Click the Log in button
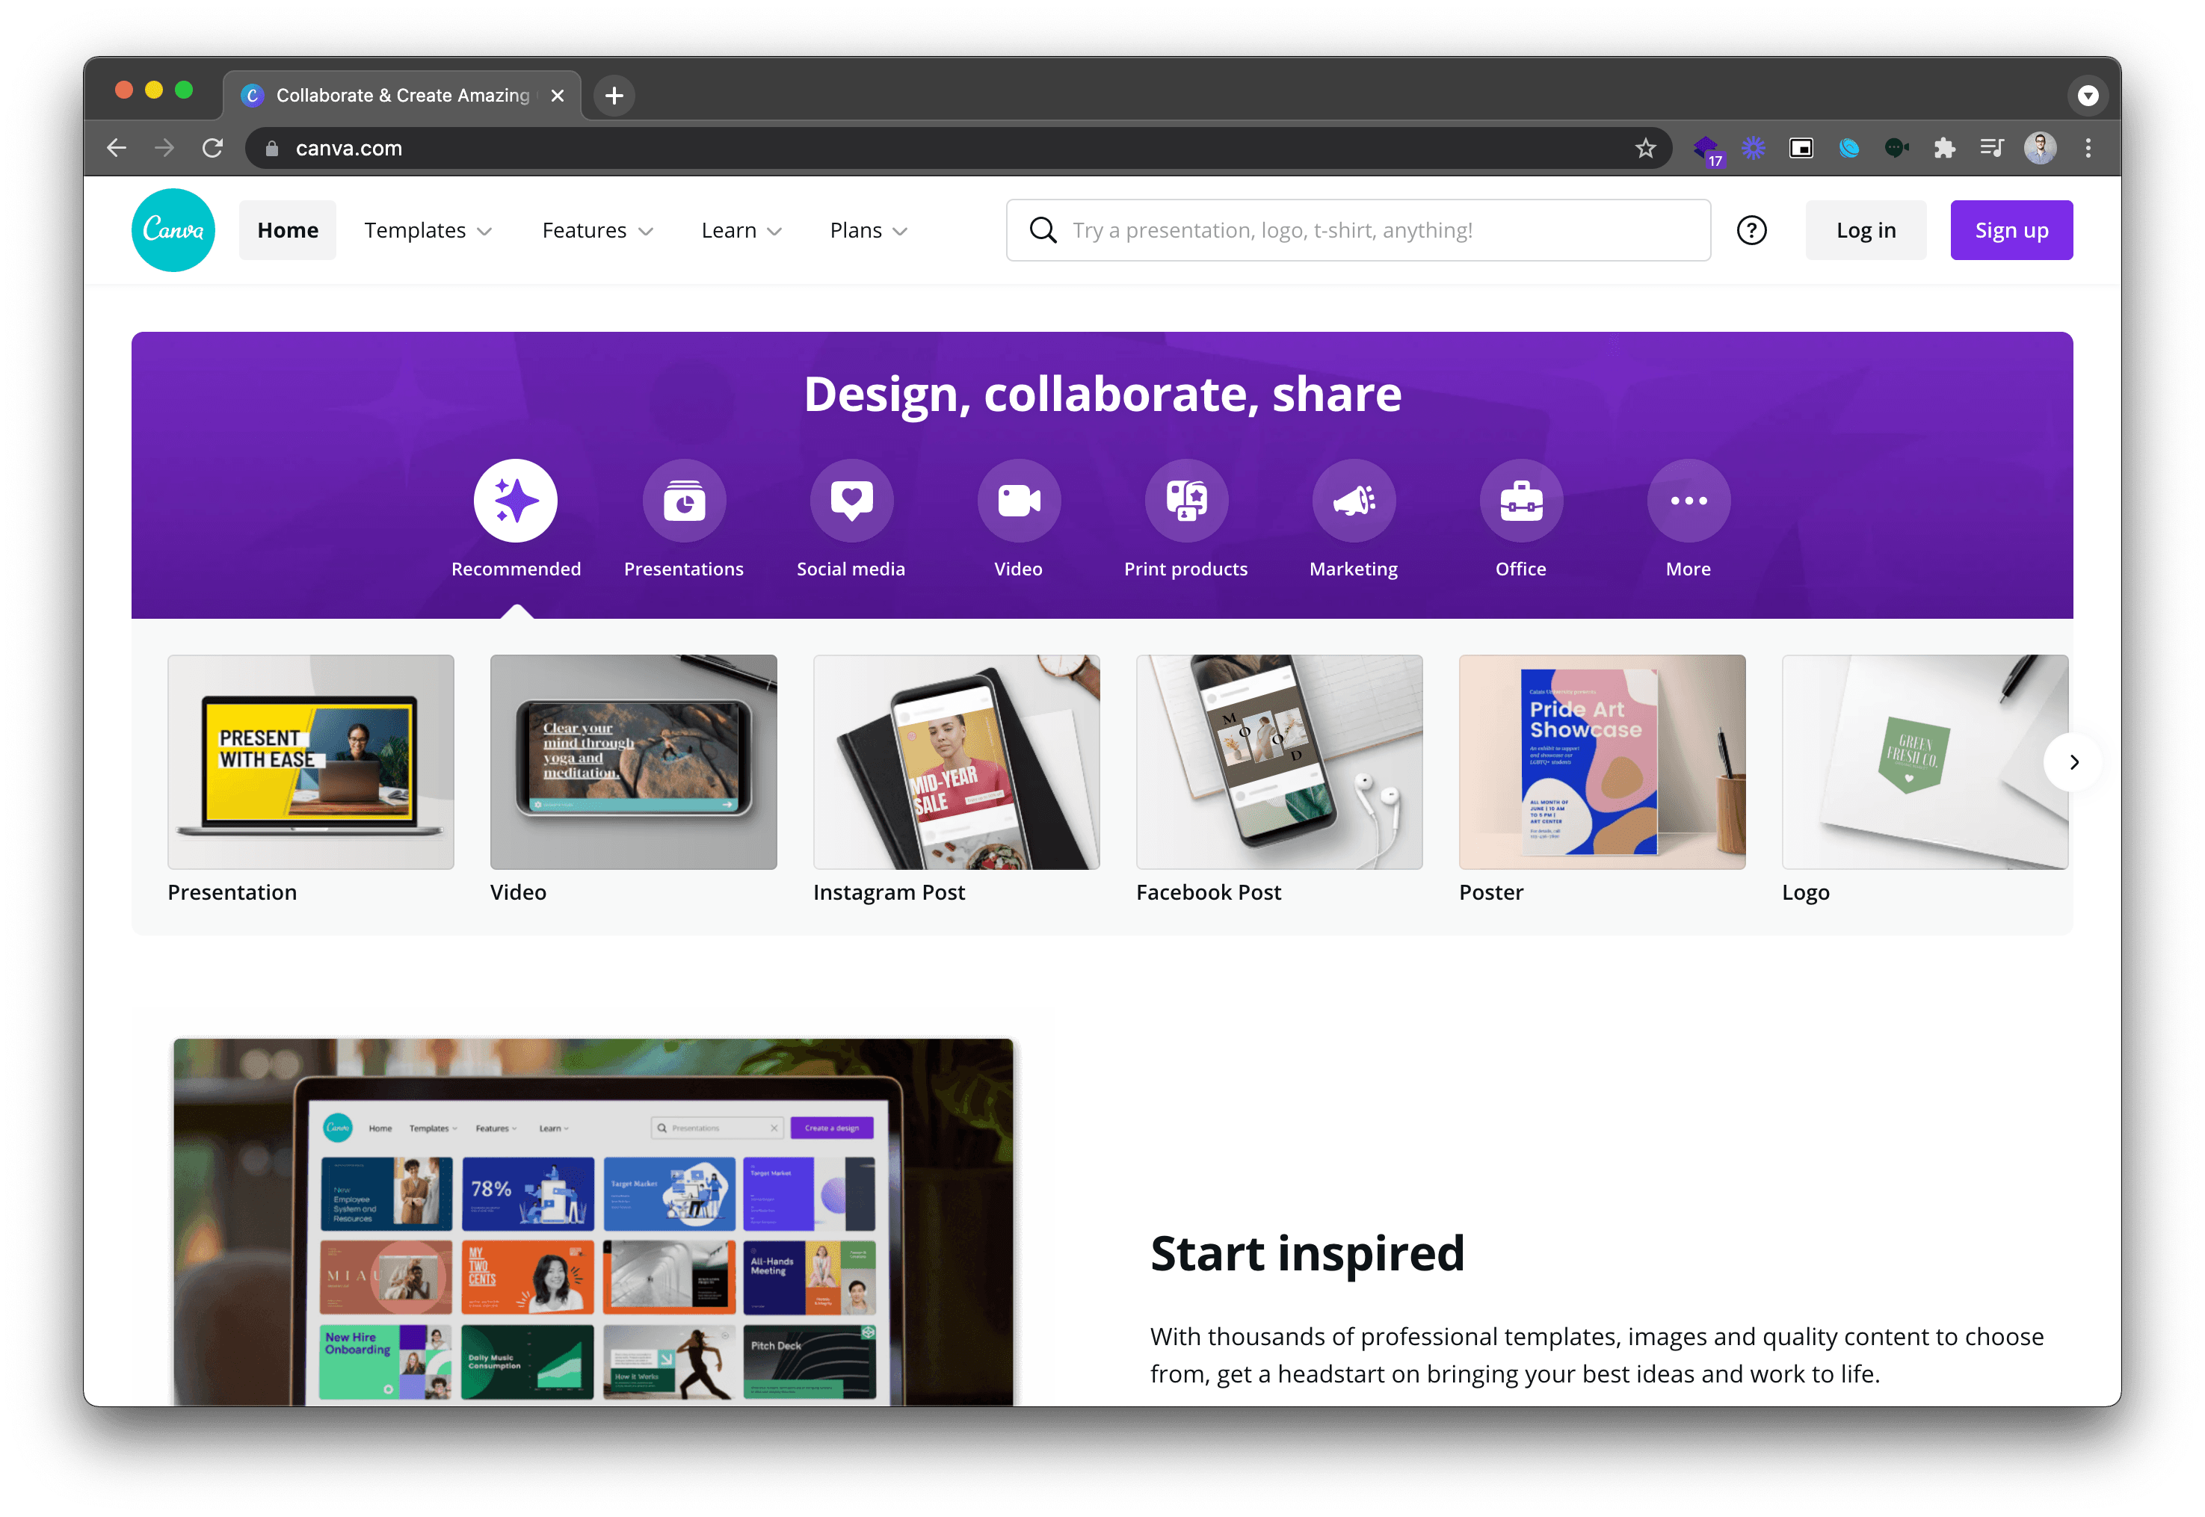 click(1865, 230)
